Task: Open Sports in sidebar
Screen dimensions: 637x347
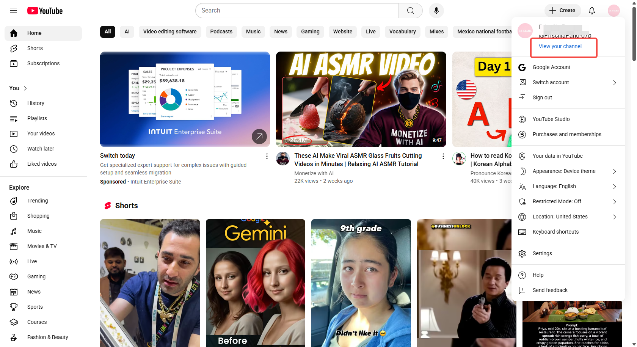Action: 43,307
